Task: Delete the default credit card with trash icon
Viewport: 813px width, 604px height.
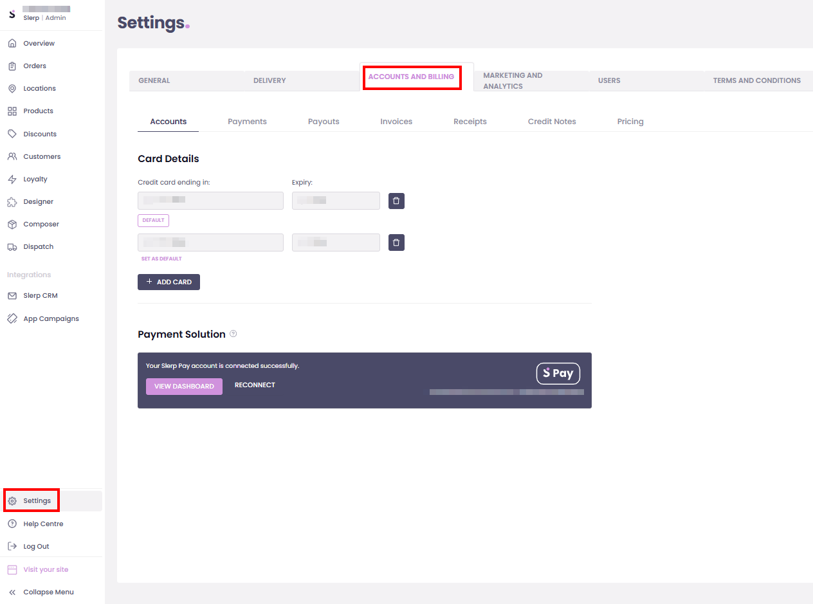Action: click(x=396, y=201)
